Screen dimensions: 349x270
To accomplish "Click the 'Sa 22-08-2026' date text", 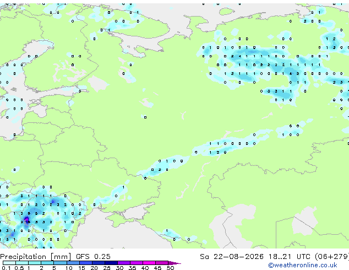I will [x=232, y=257].
